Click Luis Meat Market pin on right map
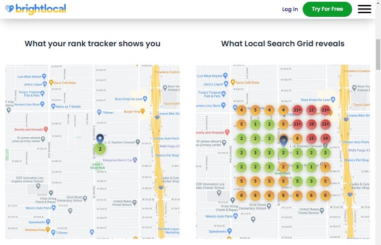 click(x=225, y=76)
